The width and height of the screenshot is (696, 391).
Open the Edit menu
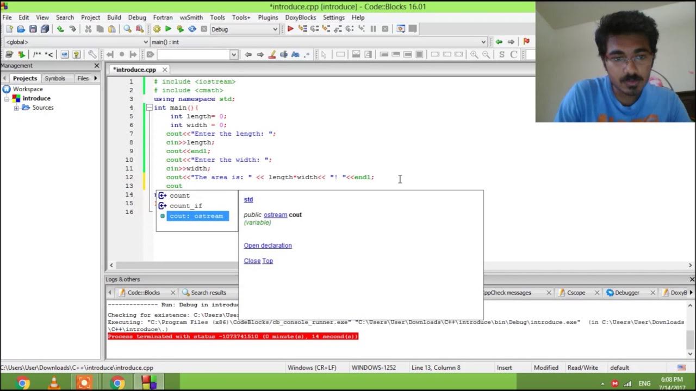click(x=24, y=17)
